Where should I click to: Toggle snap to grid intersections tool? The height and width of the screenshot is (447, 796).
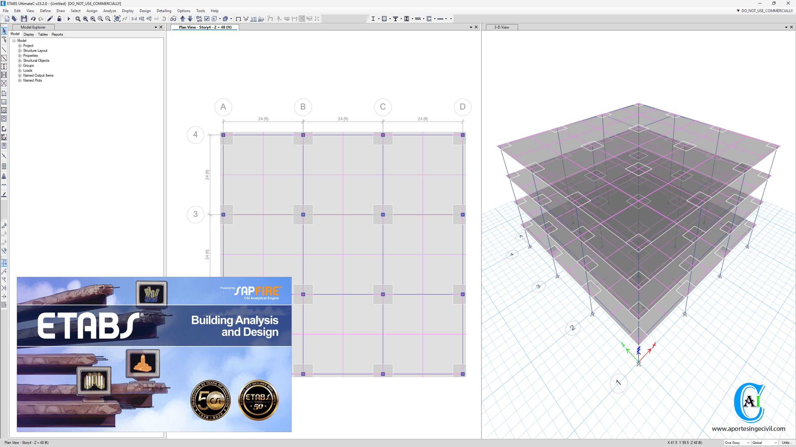coord(4,263)
